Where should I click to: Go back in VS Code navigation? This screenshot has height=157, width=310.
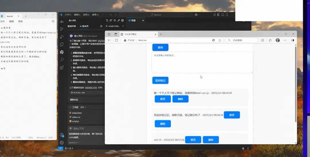[111, 15]
